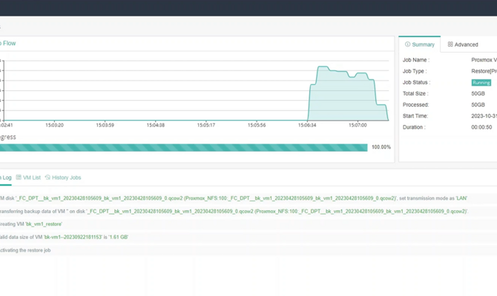Click the History Jobs clock icon
Viewport: 497px width, 296px height.
(47, 178)
